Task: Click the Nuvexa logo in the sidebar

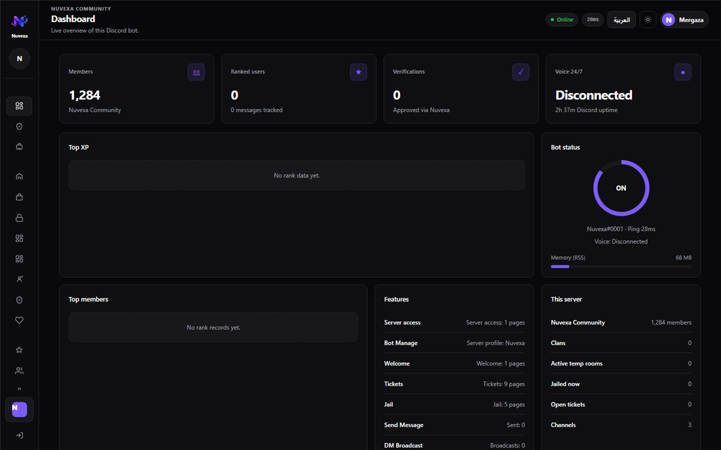Action: [19, 21]
